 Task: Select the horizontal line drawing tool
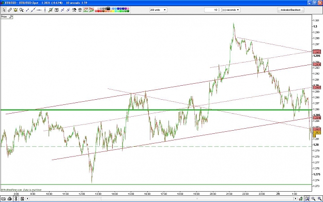click(x=39, y=10)
